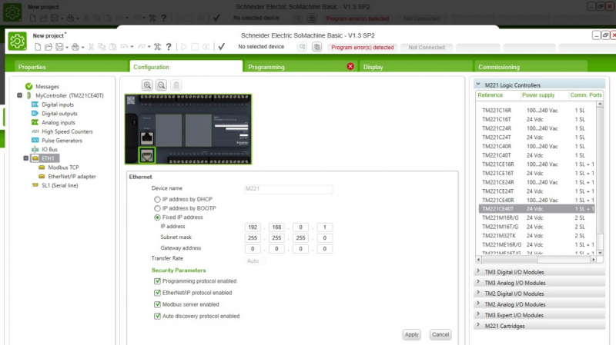Expand TM3 Analog I/O Modules section

(478, 282)
